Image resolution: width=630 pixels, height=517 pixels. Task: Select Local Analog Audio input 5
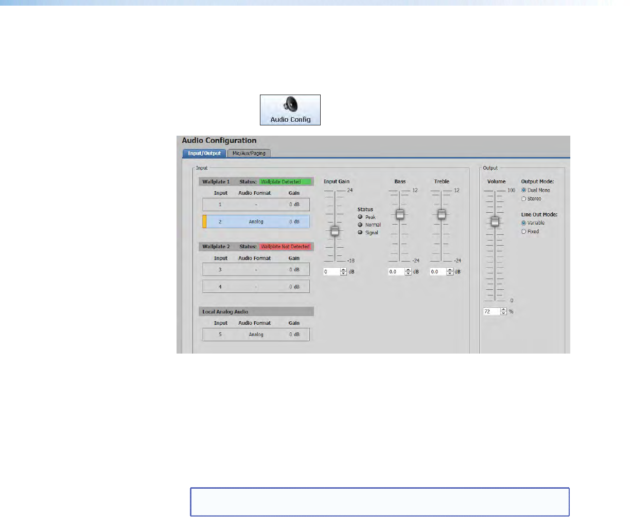[x=256, y=335]
